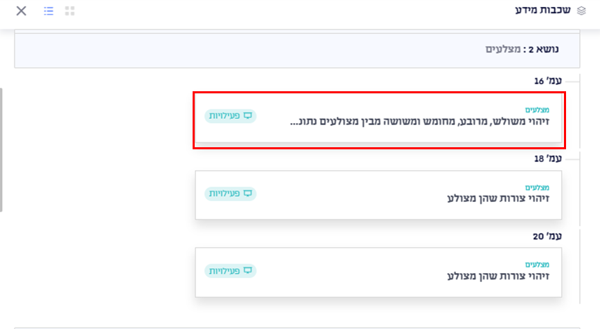Select the עמ' 18 page label
This screenshot has height=329, width=600.
pos(548,159)
